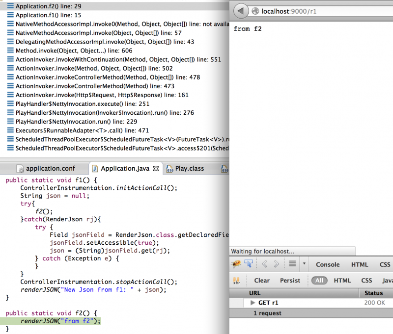Open the Firebug Console panel tab

tap(328, 264)
